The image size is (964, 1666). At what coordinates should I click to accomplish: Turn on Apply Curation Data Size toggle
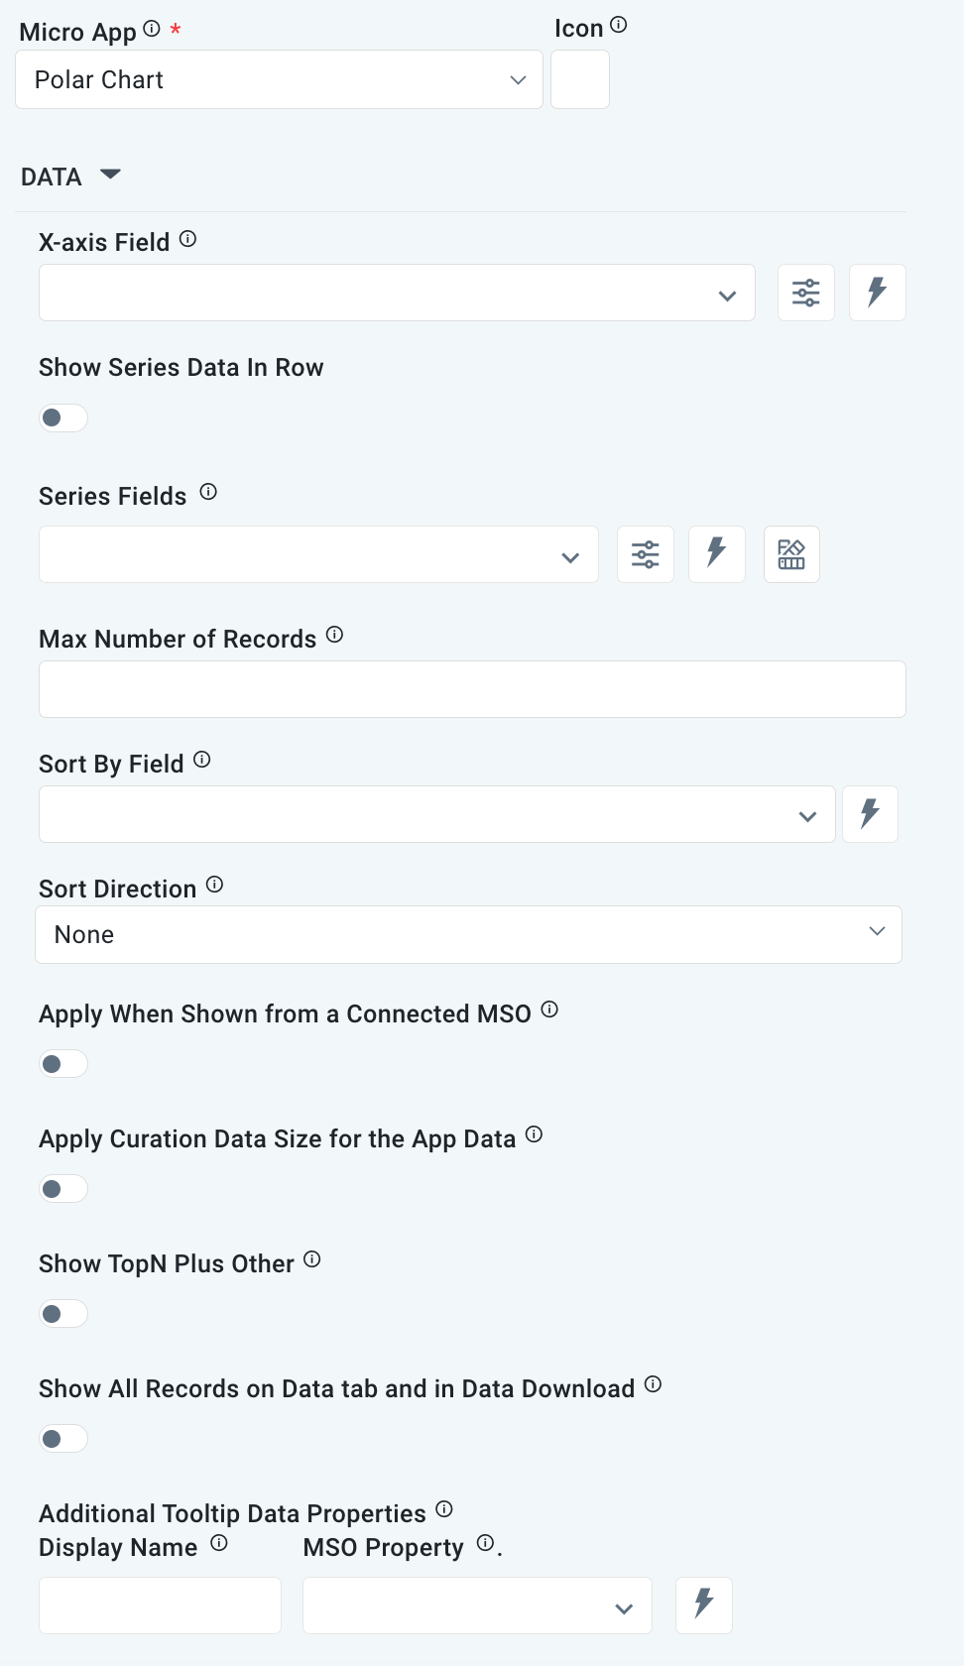(x=62, y=1188)
